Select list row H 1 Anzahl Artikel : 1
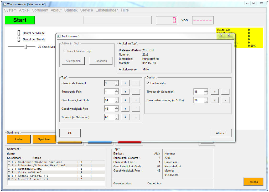 [x=56, y=176]
